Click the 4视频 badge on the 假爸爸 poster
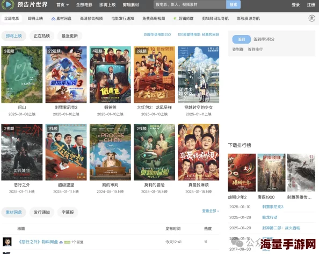The image size is (319, 254). click(97, 51)
